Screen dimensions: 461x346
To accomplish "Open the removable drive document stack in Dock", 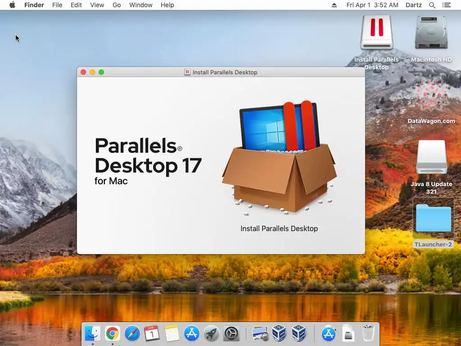I will pyautogui.click(x=348, y=333).
